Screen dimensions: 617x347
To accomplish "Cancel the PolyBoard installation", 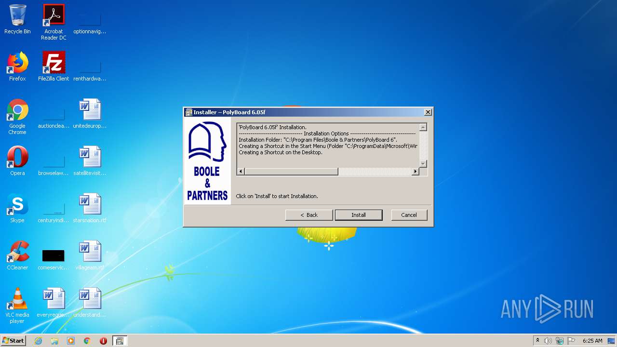I will [409, 215].
